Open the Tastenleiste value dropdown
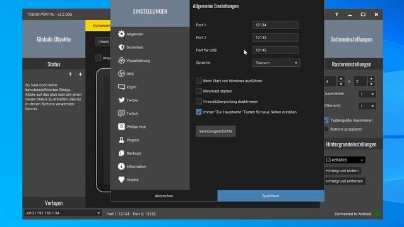The height and width of the screenshot is (227, 404). click(367, 94)
